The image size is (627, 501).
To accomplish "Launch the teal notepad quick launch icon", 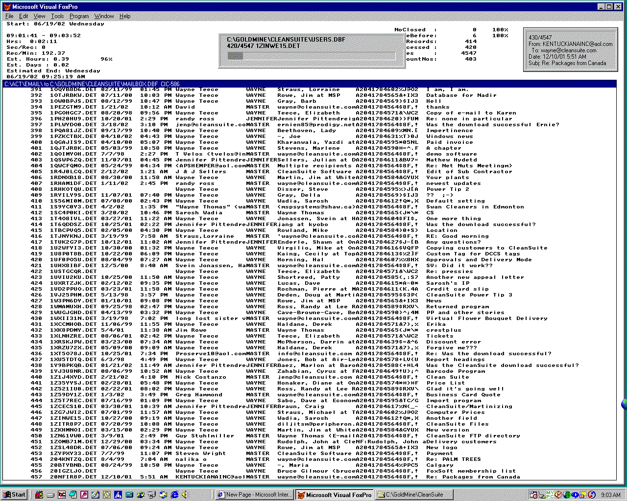I will click(x=73, y=495).
